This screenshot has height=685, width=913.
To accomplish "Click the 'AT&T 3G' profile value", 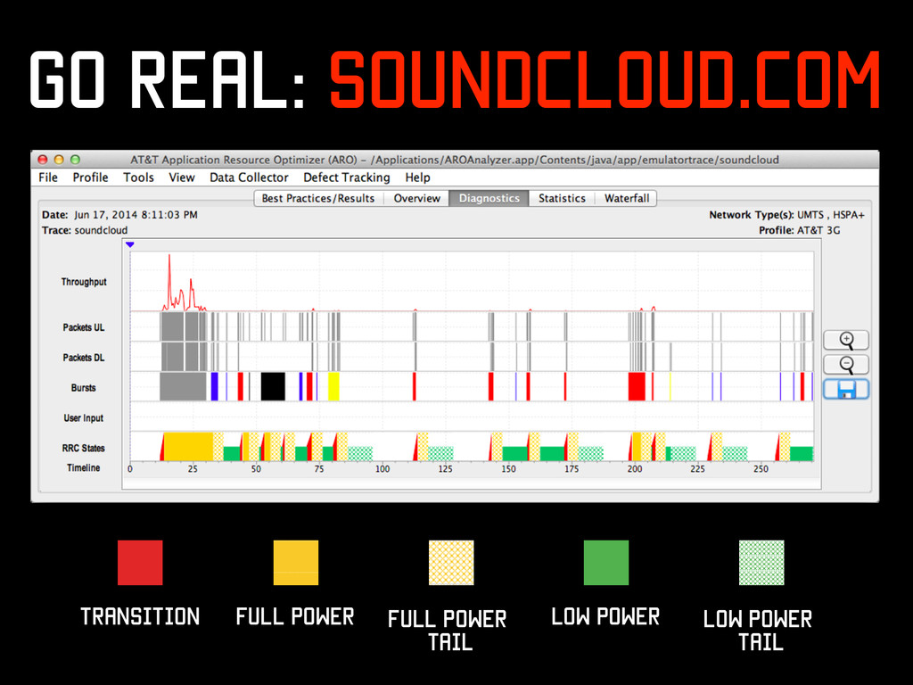I will tap(818, 231).
